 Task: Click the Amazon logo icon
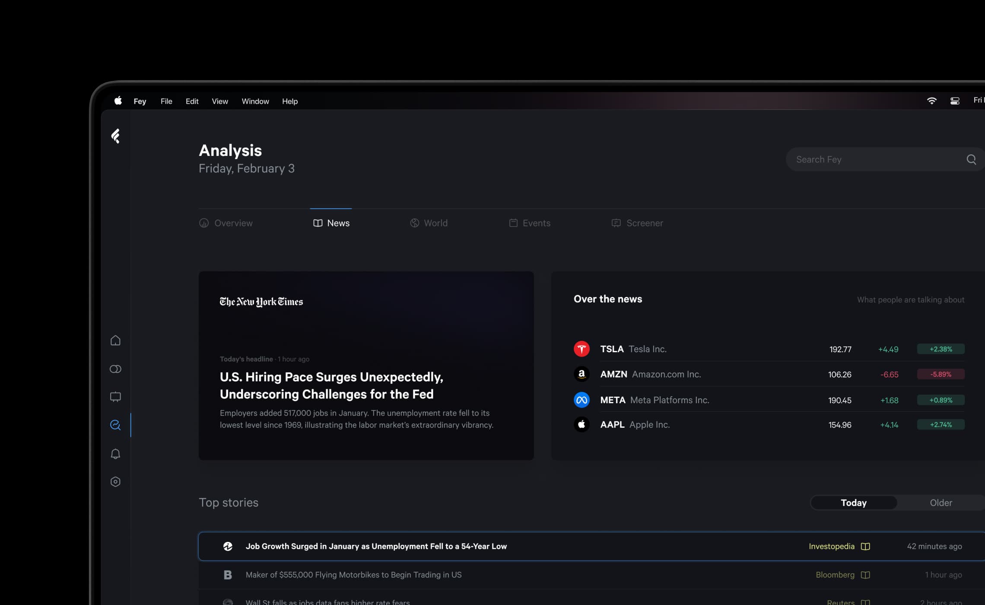581,374
